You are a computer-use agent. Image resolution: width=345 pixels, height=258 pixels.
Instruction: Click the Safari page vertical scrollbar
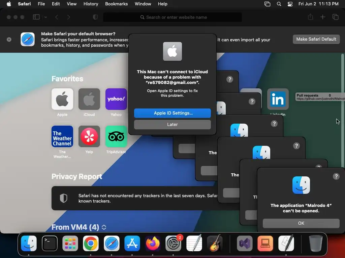343,111
